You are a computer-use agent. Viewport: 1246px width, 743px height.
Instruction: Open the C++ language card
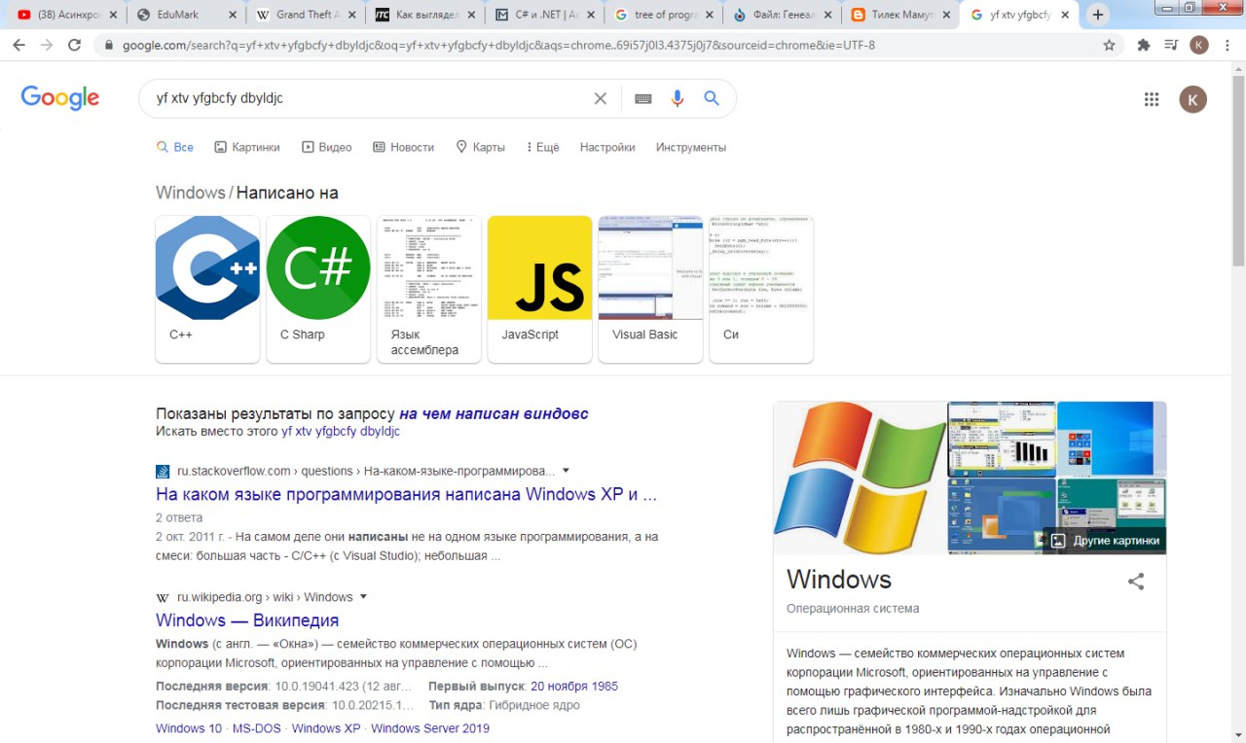207,289
